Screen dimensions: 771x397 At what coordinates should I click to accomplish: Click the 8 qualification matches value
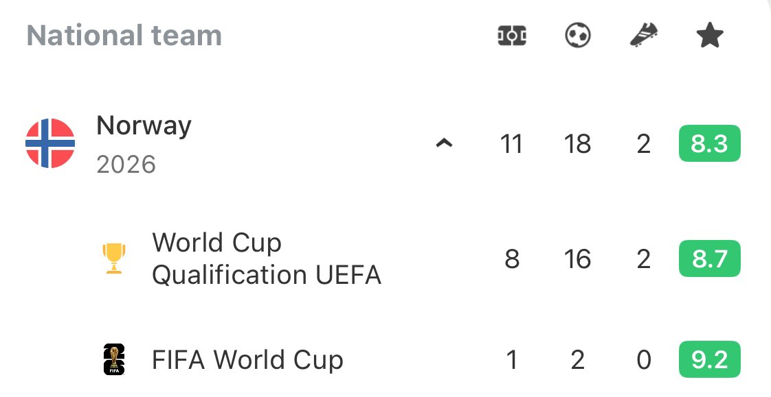tap(512, 258)
